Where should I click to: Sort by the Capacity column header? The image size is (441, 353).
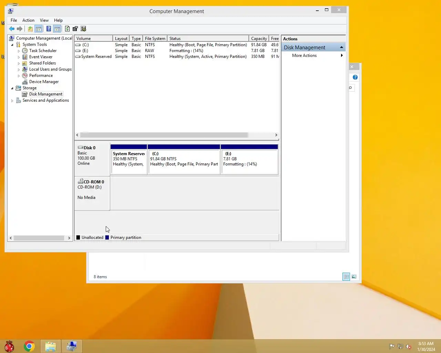pos(259,39)
